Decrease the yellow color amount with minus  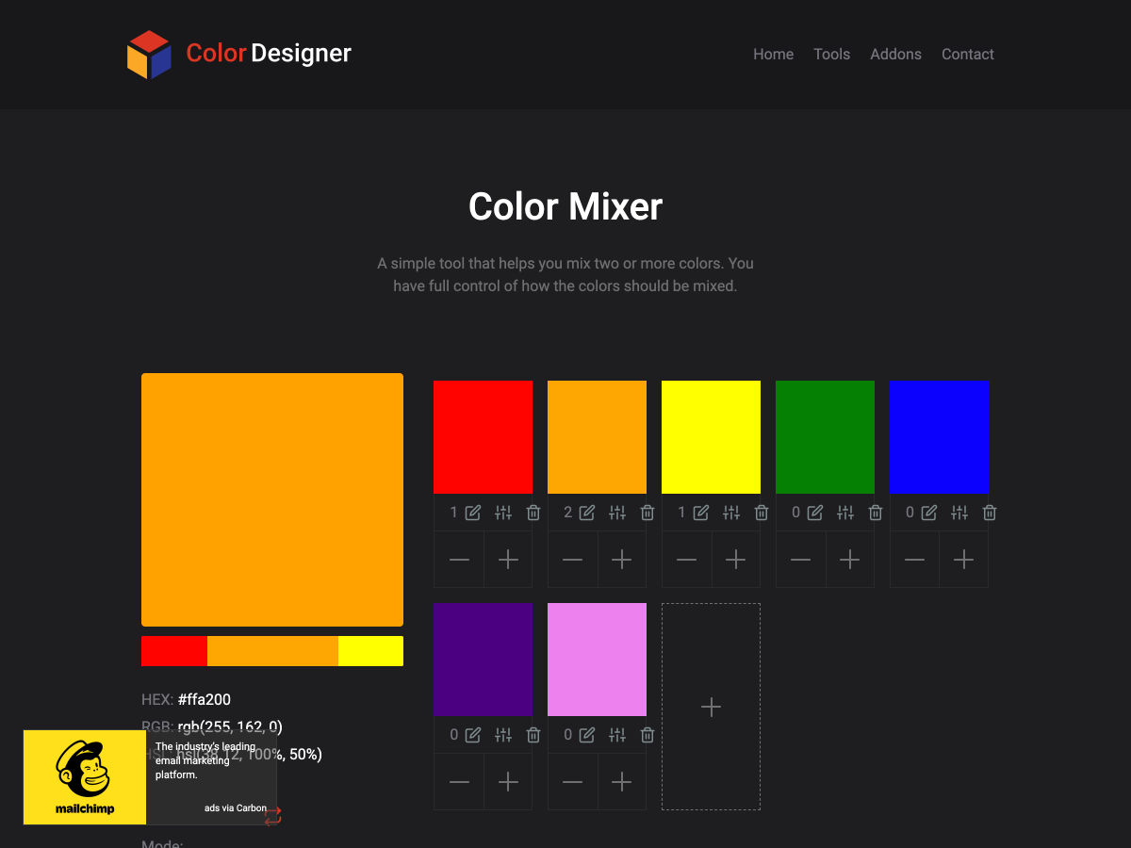click(687, 560)
